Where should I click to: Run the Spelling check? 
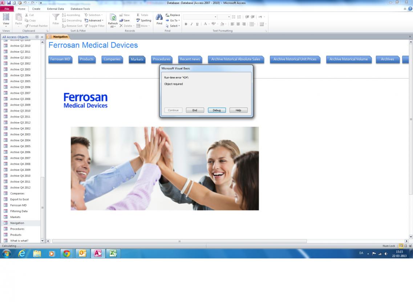tap(143, 20)
